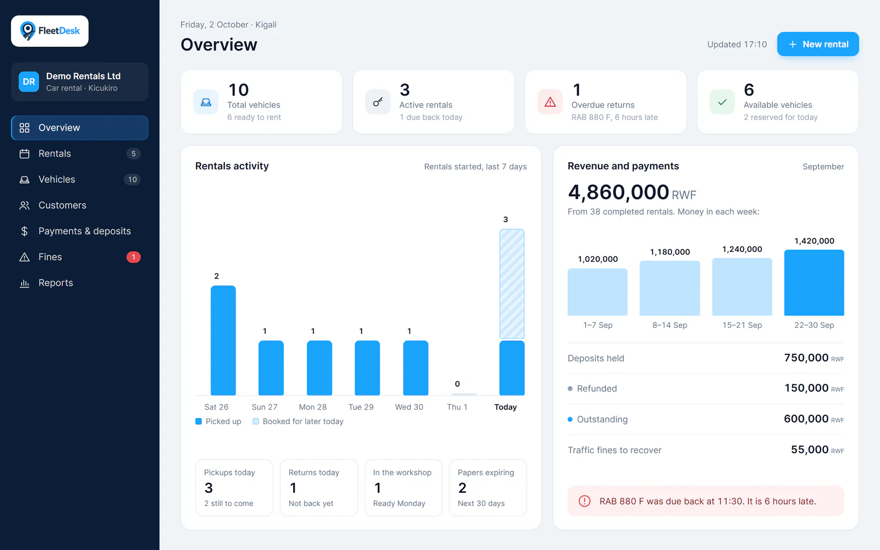Click the Booked for later today legend swatch
This screenshot has height=550, width=880.
click(256, 421)
